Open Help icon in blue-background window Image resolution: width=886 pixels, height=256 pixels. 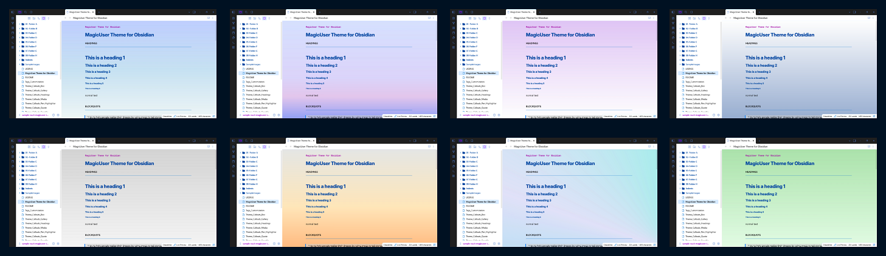[54, 115]
